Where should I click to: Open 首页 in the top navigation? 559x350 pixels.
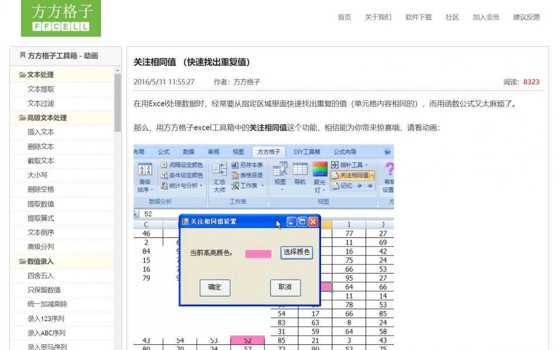point(345,17)
